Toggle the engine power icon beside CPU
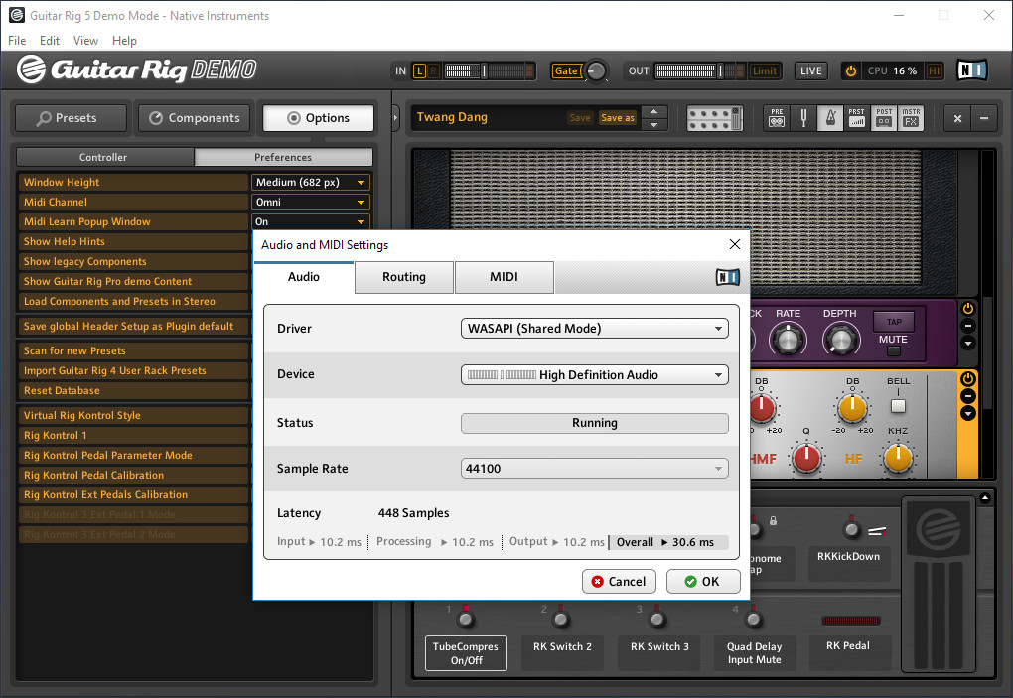Viewport: 1013px width, 698px height. click(x=851, y=71)
